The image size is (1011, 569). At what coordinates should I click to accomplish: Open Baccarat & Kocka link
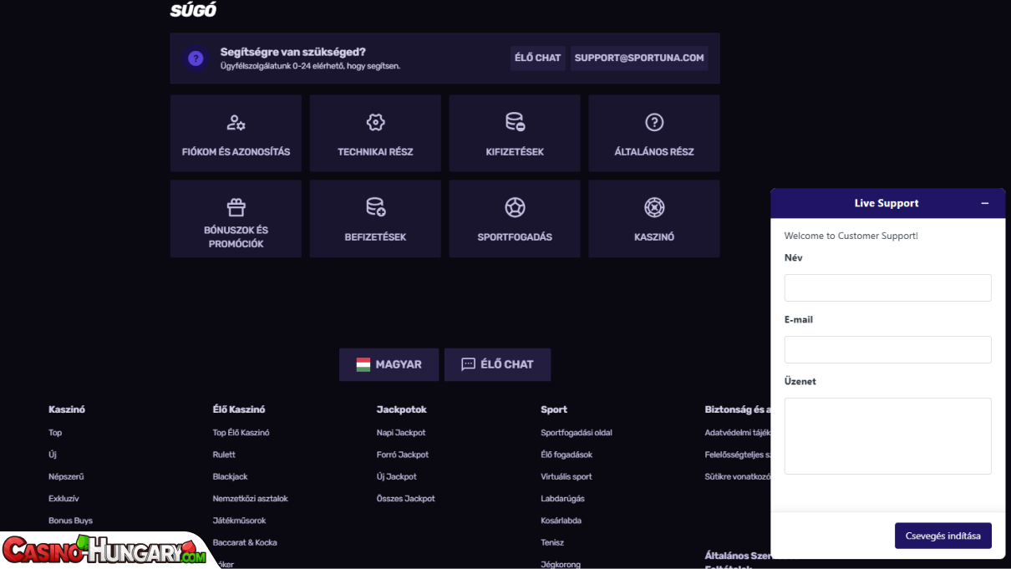(x=245, y=542)
